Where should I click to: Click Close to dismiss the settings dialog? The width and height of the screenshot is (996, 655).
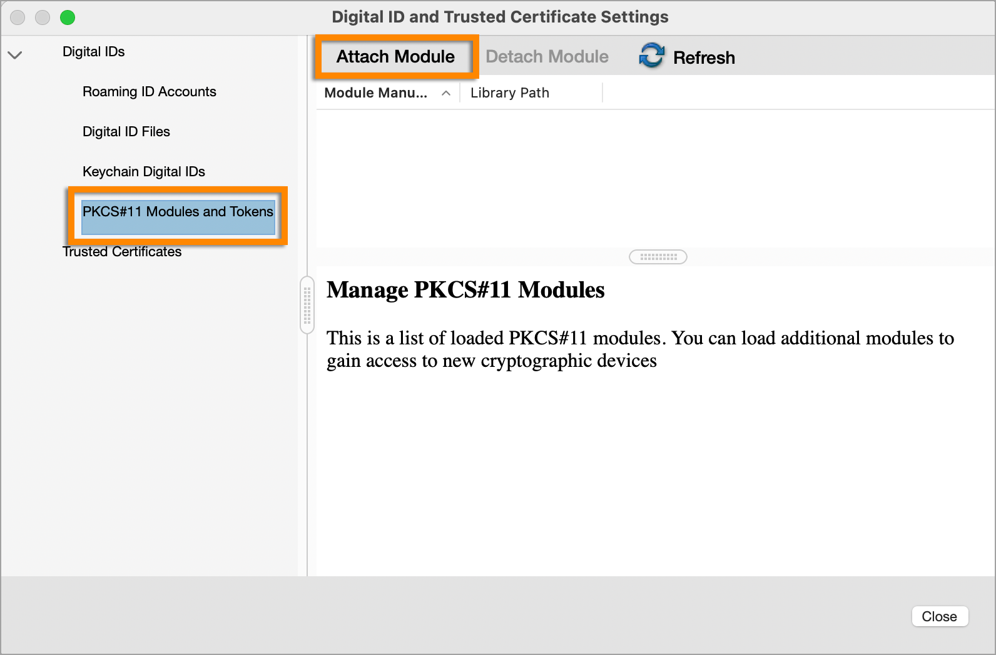940,616
